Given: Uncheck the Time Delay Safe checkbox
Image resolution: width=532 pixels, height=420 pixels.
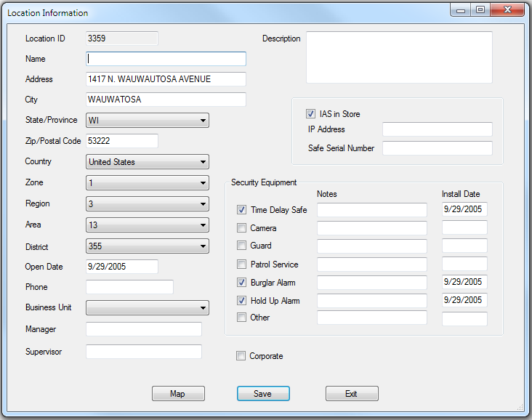Looking at the screenshot, I should 242,210.
